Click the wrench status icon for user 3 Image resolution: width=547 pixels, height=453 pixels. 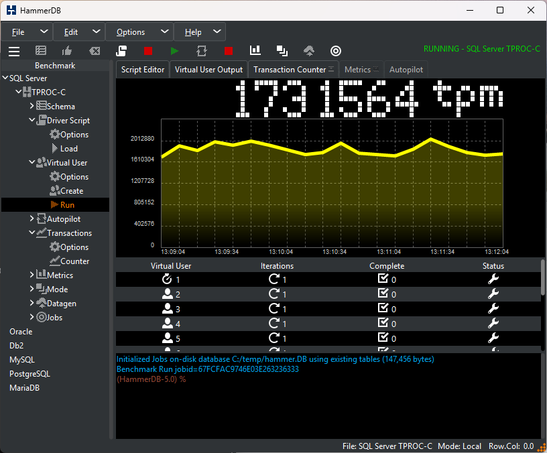pos(493,308)
